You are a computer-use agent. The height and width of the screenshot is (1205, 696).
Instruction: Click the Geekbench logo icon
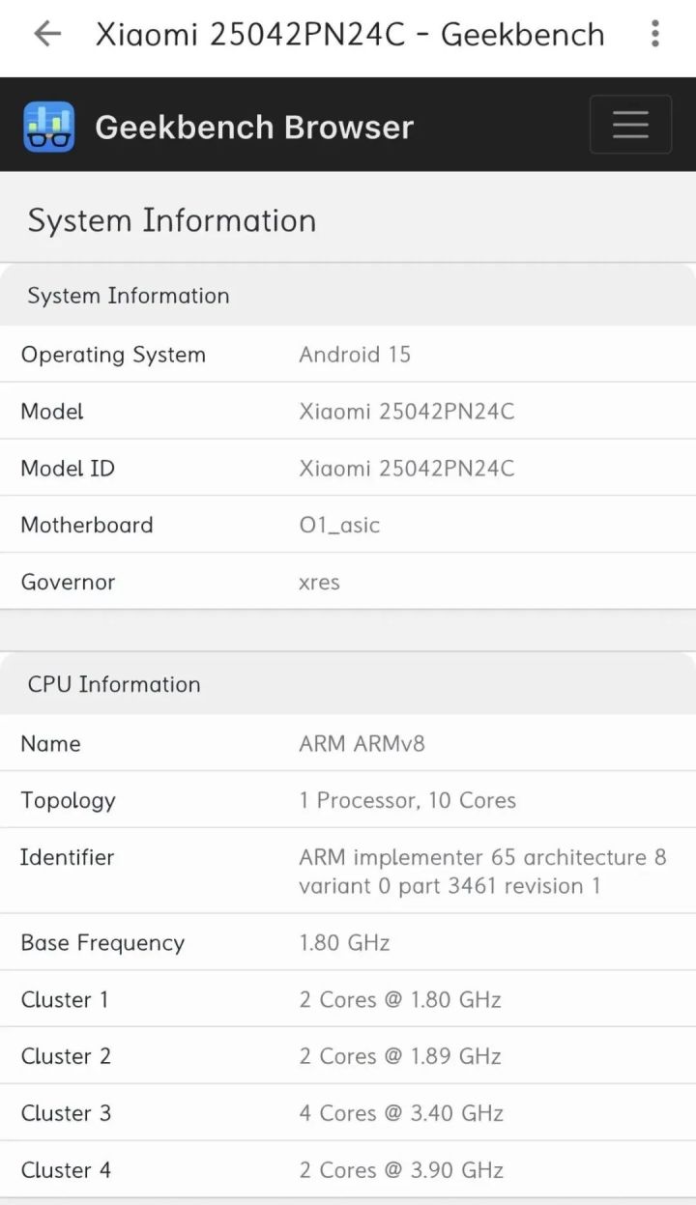(49, 127)
